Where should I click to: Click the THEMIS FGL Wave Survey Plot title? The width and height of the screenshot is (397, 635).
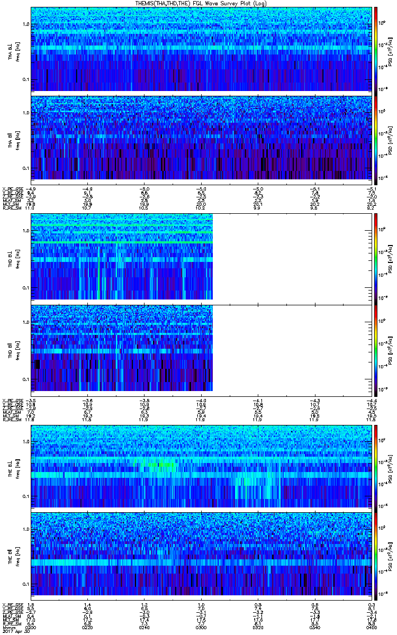point(201,4)
